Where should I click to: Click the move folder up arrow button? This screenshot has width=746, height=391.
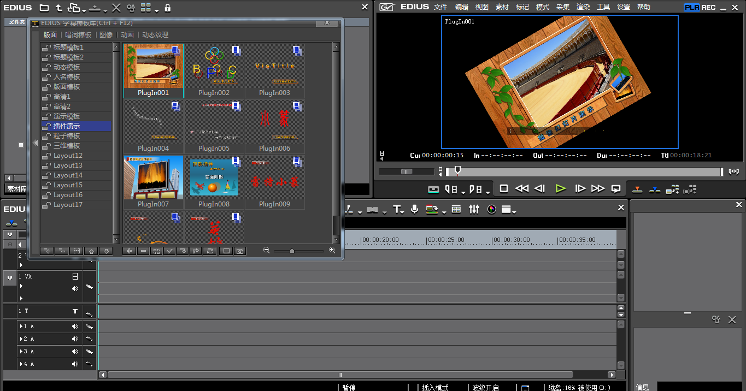[x=91, y=251]
